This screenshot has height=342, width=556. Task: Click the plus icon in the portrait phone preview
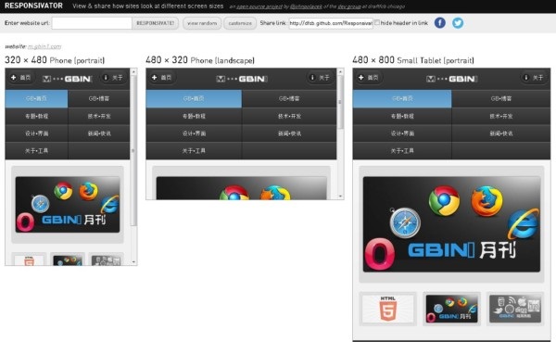click(13, 77)
